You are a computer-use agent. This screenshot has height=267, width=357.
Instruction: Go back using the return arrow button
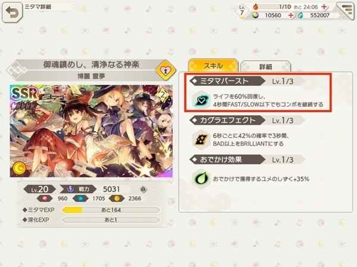(12, 12)
